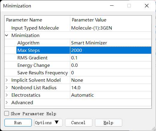The height and width of the screenshot is (131, 156).
Task: Click the Parameter Name column header
Action: (x=37, y=20)
